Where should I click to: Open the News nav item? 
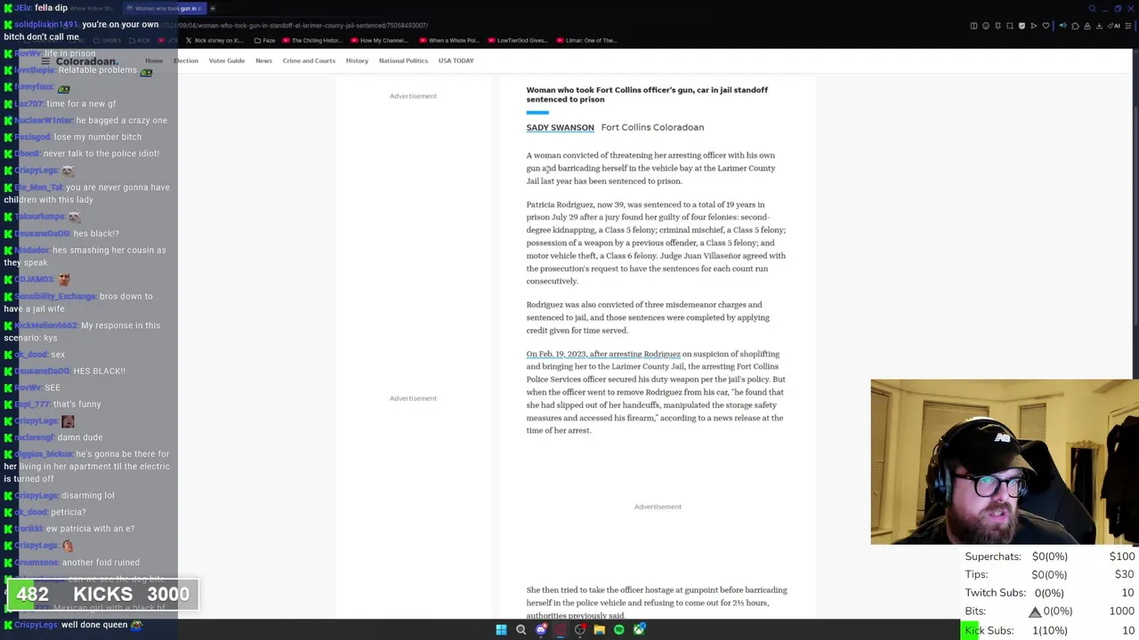pyautogui.click(x=263, y=60)
